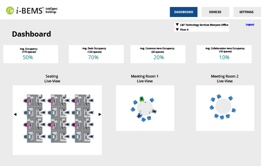
Task: Open the Avg. Occupancy 50% card
Action: [31, 54]
